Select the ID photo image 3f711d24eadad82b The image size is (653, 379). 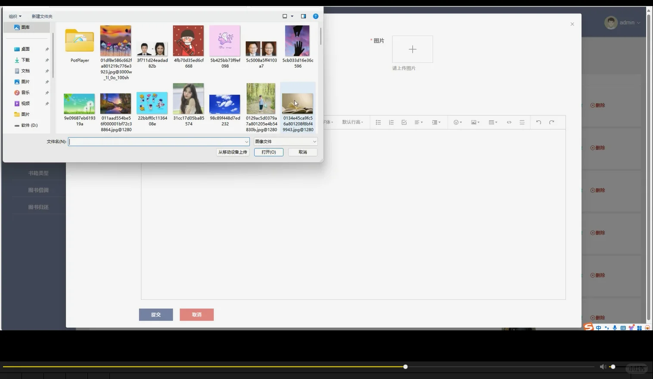152,55
